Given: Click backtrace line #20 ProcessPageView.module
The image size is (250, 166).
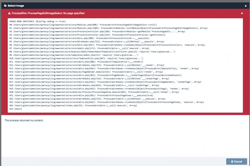Looking at the screenshot, I should tap(94, 92).
